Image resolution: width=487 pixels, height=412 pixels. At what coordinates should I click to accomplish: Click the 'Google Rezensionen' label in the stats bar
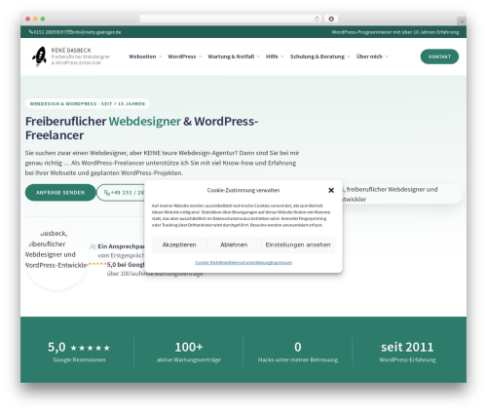pyautogui.click(x=79, y=359)
